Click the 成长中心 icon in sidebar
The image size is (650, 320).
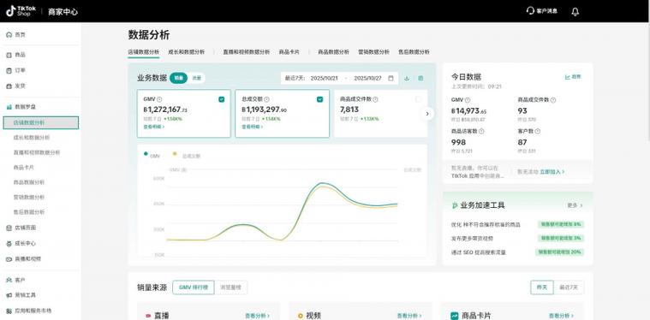[9, 243]
